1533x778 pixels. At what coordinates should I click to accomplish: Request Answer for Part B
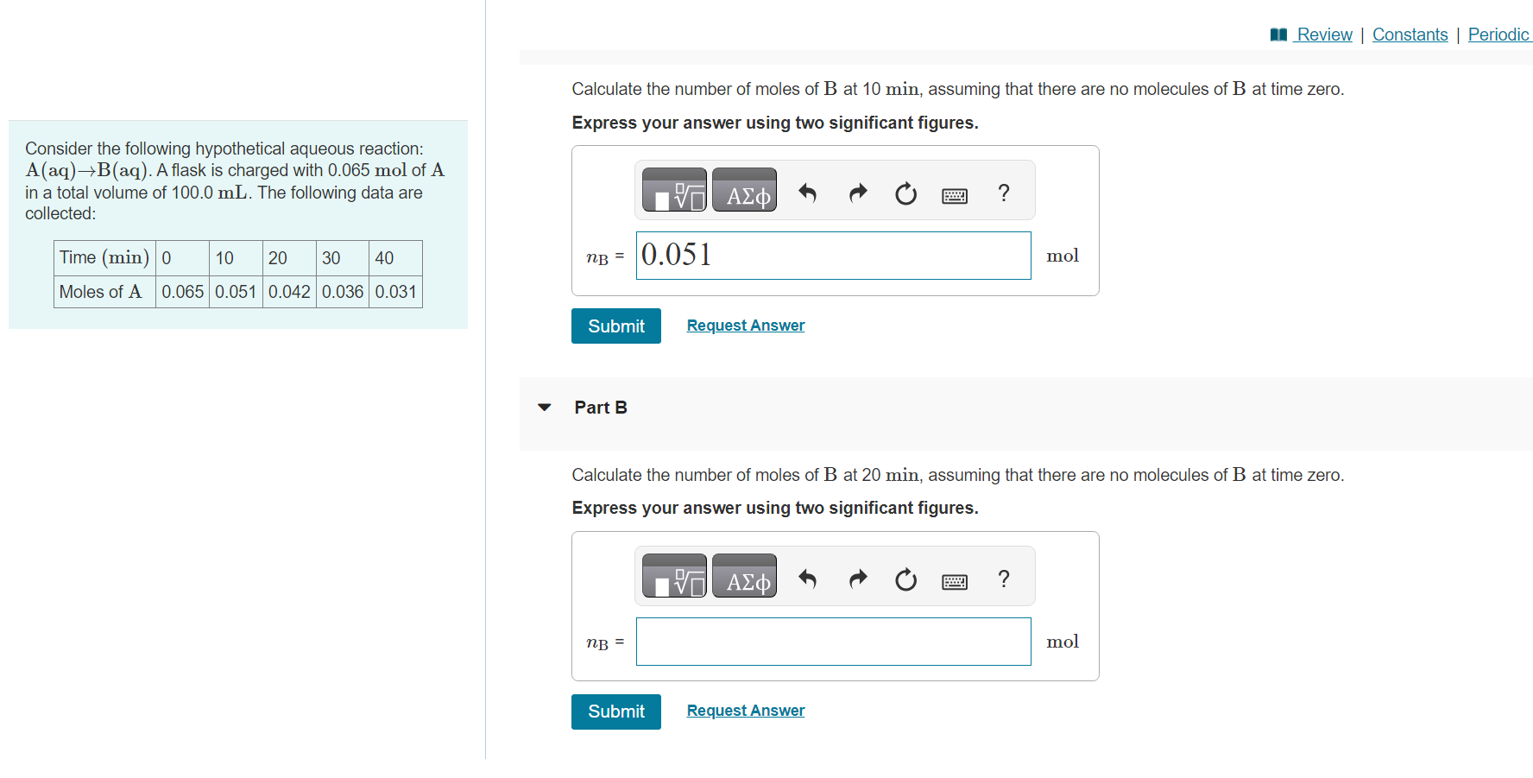pos(745,710)
